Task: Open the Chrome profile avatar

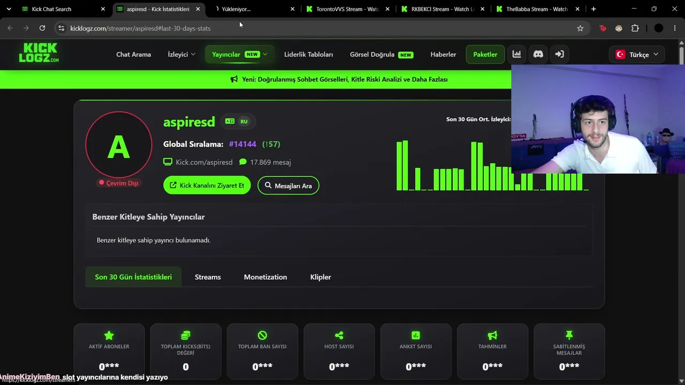Action: click(x=659, y=28)
